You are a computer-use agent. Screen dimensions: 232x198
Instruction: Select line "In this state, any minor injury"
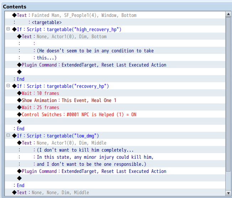tap(115, 157)
